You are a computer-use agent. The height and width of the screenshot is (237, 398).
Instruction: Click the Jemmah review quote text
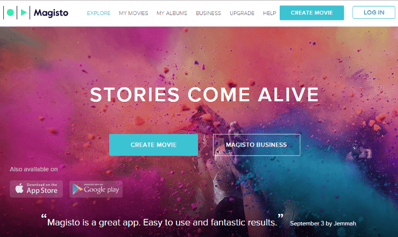tap(162, 222)
